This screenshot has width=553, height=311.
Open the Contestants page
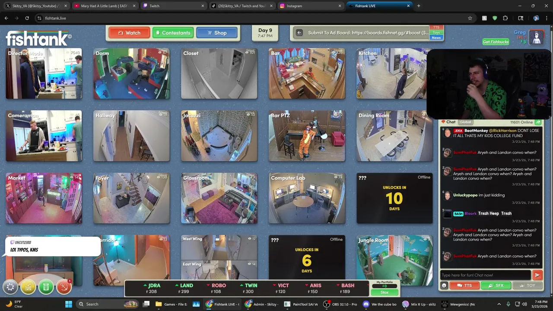point(173,33)
